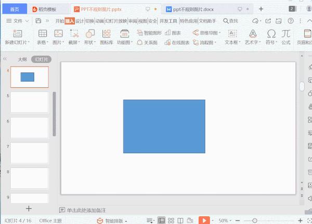The width and height of the screenshot is (312, 224).
Task: Select slide 8 thumbnail
Action: [x=30, y=178]
